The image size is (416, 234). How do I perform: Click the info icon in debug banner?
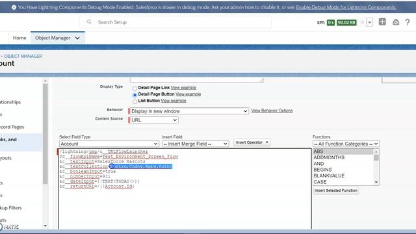[x=14, y=7]
